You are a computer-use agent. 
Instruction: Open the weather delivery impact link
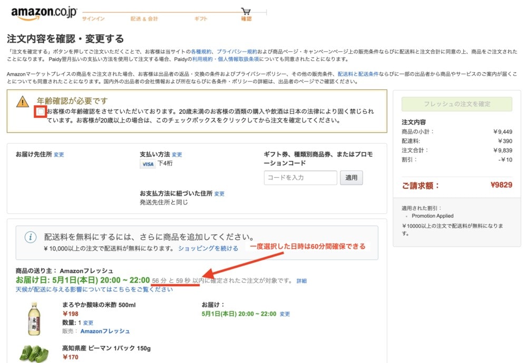click(94, 289)
